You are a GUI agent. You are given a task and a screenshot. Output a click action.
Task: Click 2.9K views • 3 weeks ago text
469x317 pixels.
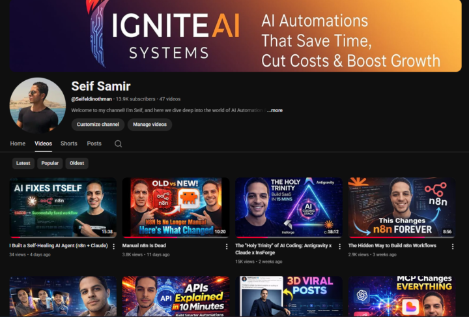(x=372, y=254)
